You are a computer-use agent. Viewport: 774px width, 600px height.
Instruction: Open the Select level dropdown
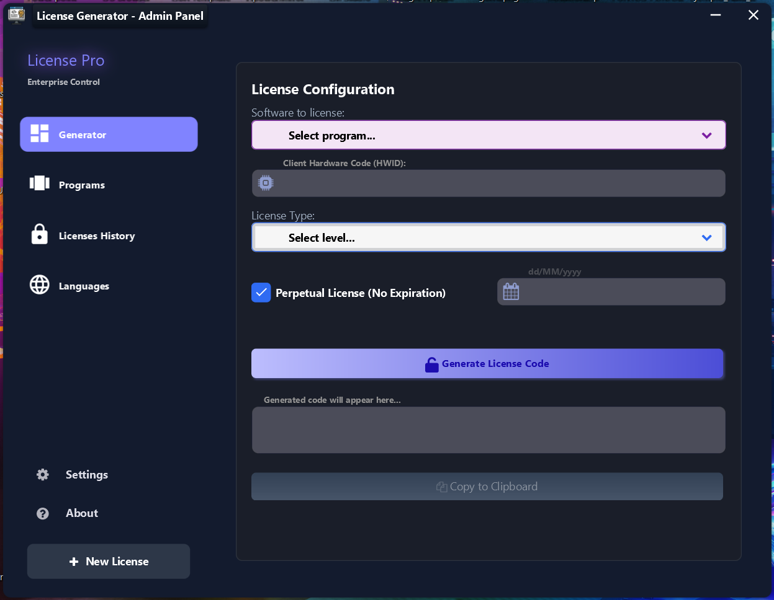488,237
